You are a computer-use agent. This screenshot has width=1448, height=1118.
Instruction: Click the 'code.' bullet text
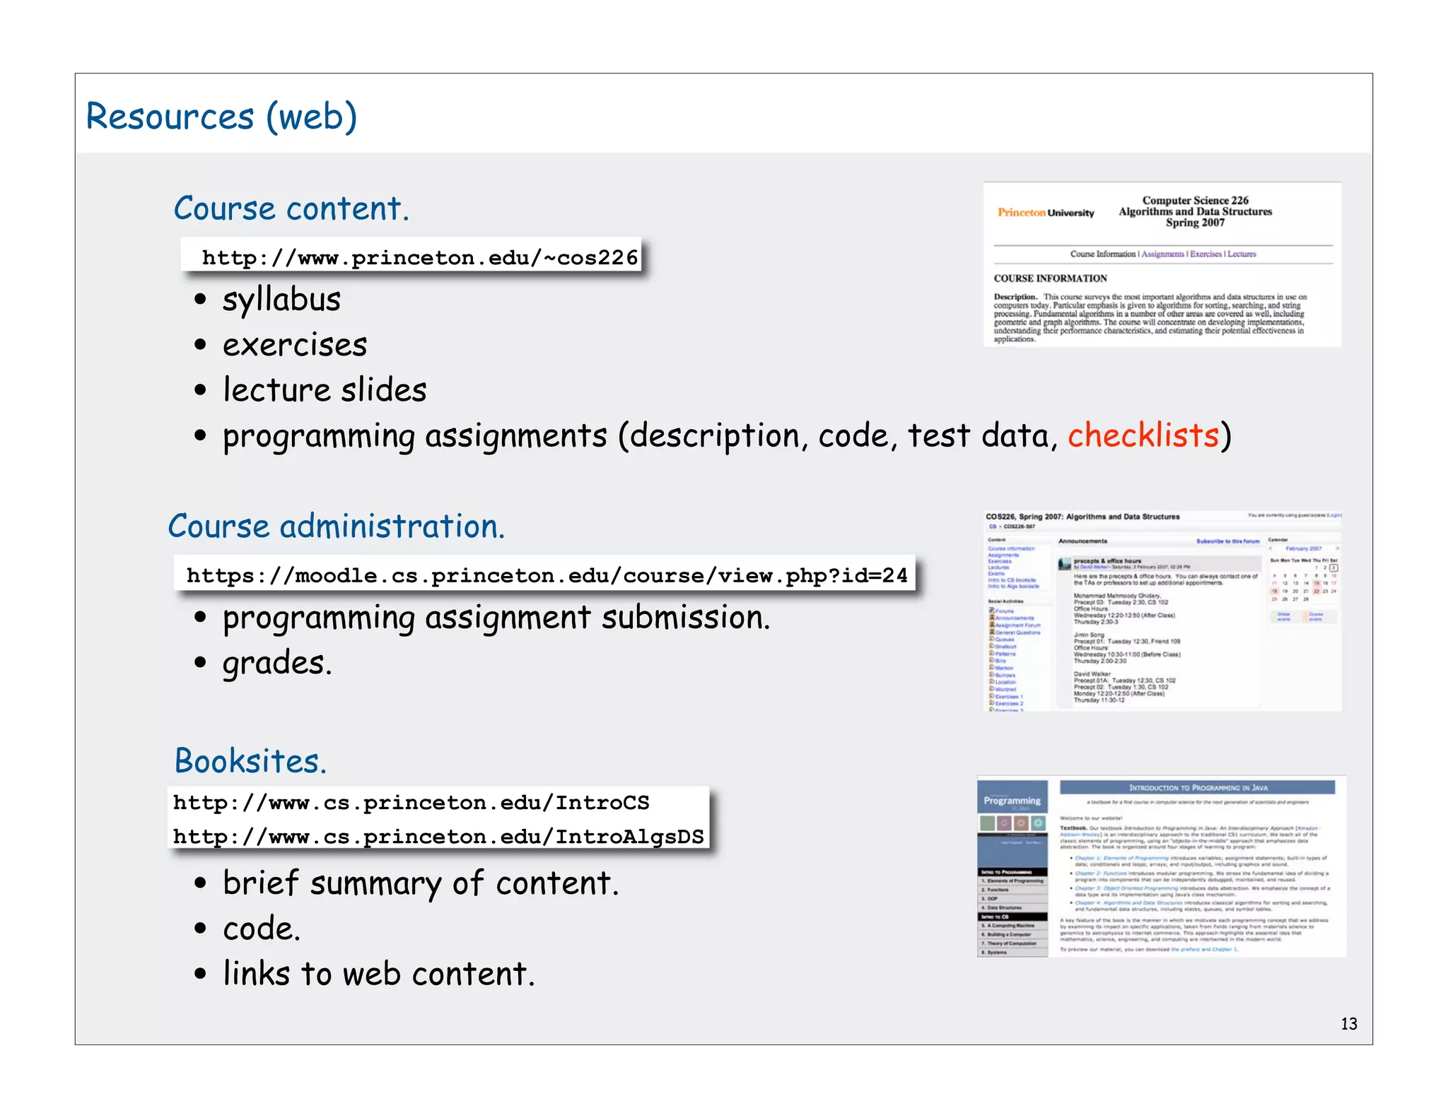point(262,929)
